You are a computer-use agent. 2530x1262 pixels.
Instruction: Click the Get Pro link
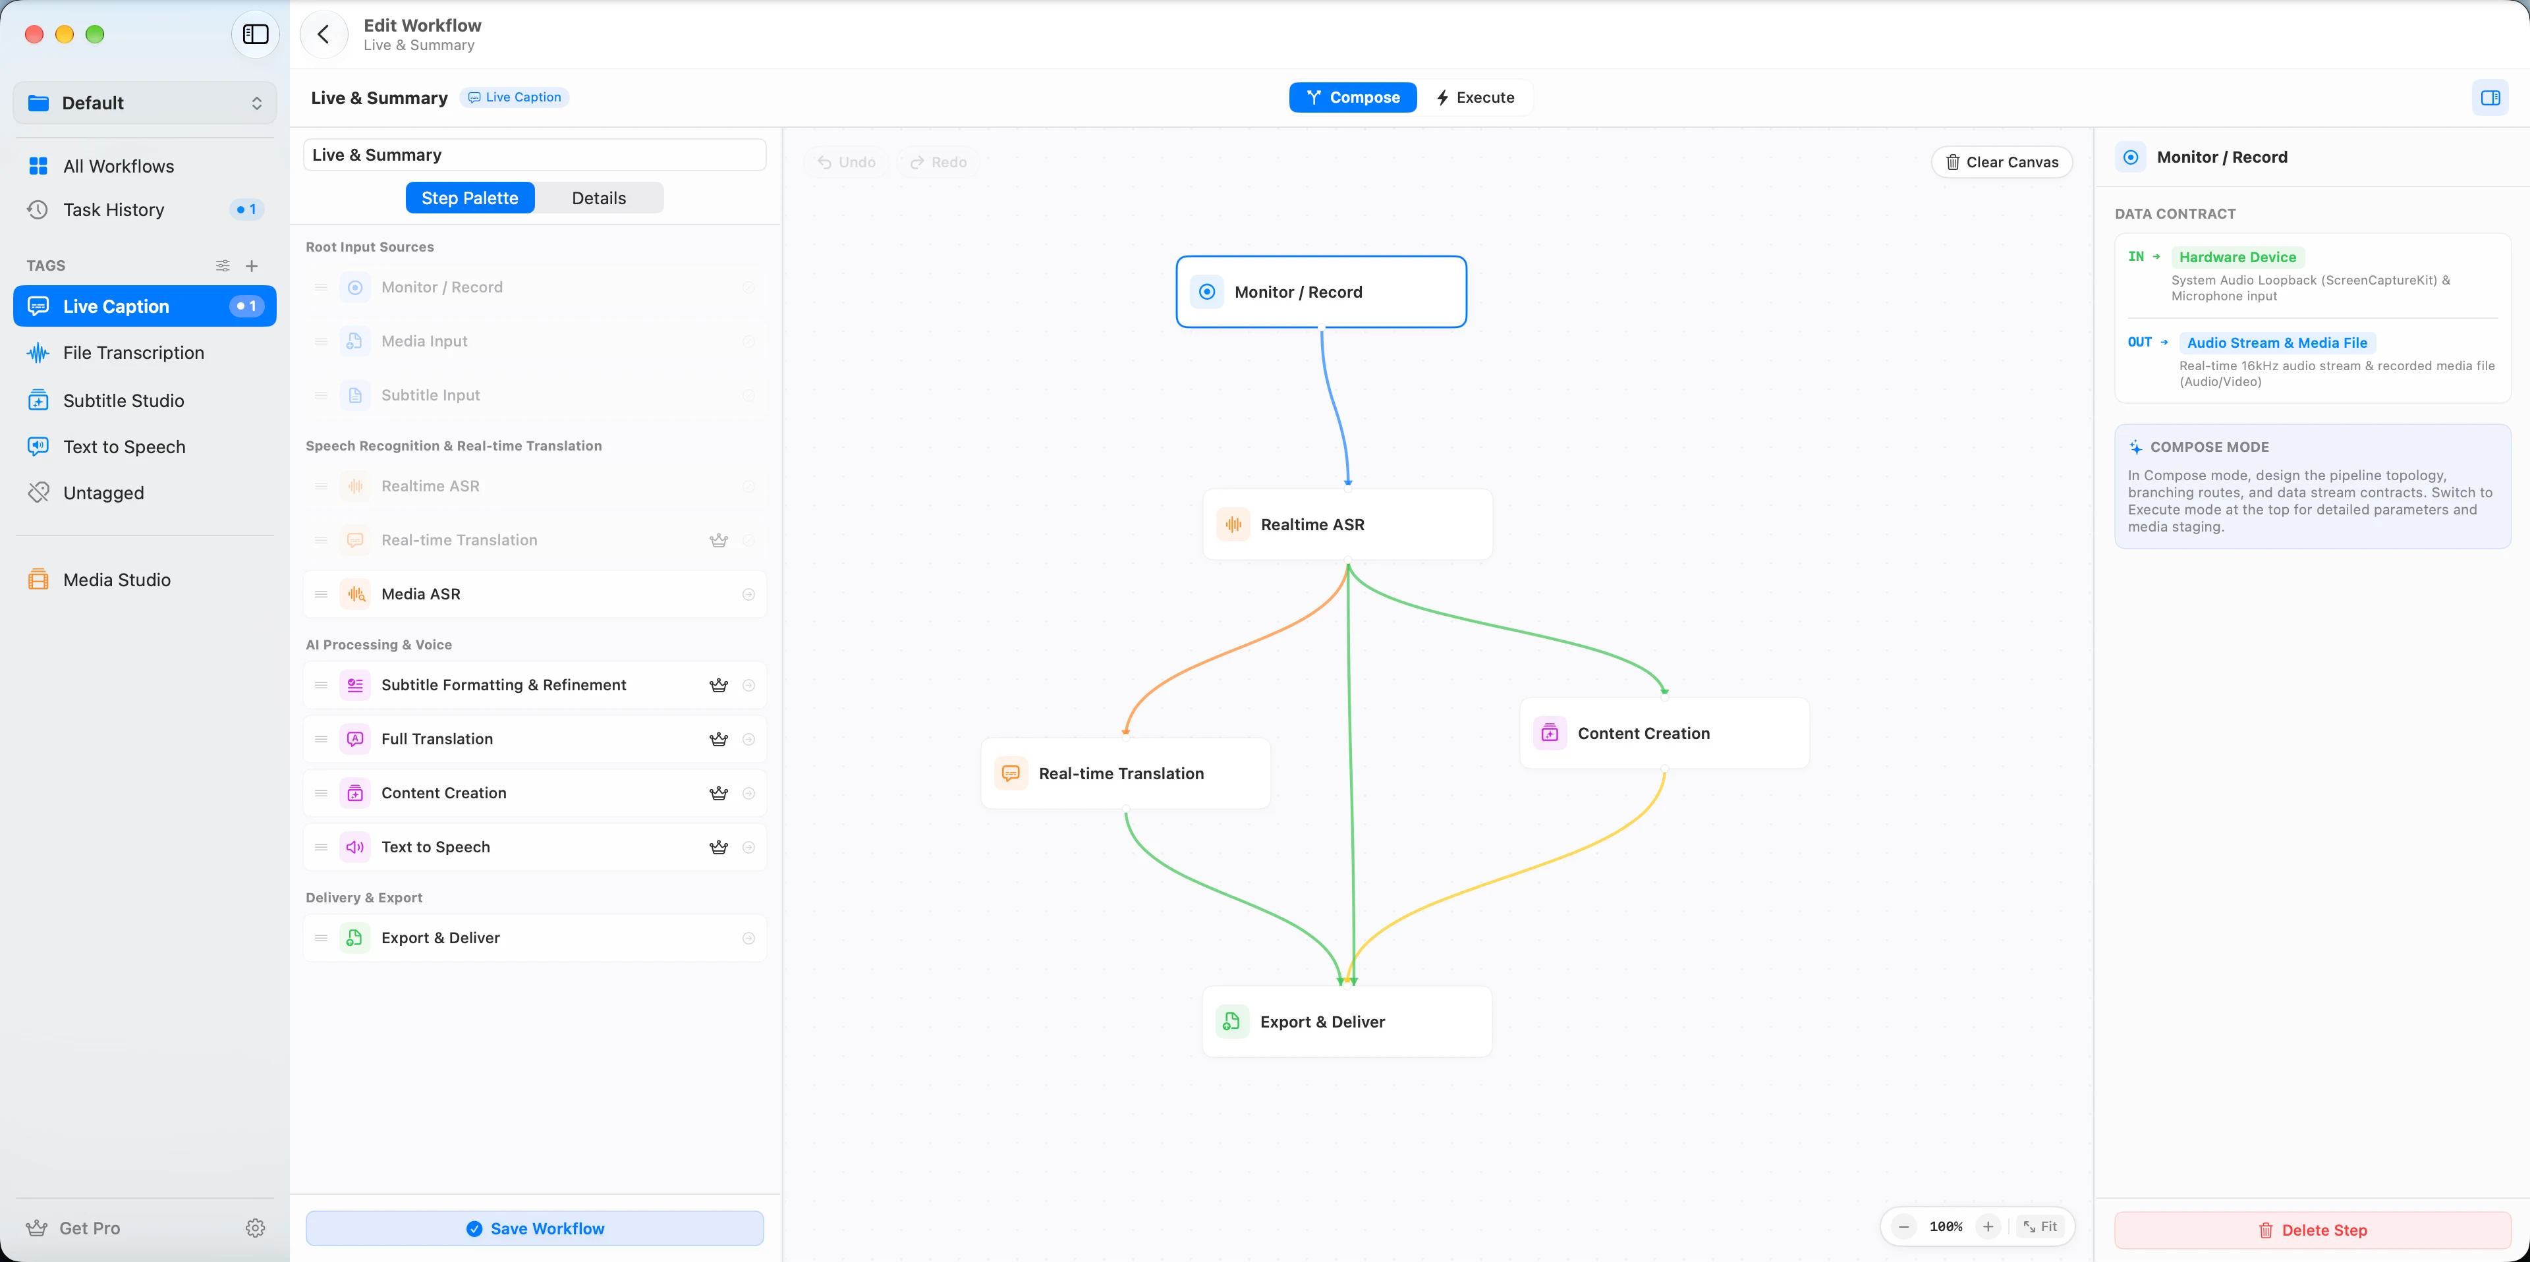(x=74, y=1228)
